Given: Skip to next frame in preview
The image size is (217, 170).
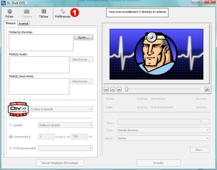Looking at the screenshot, I should tap(119, 89).
